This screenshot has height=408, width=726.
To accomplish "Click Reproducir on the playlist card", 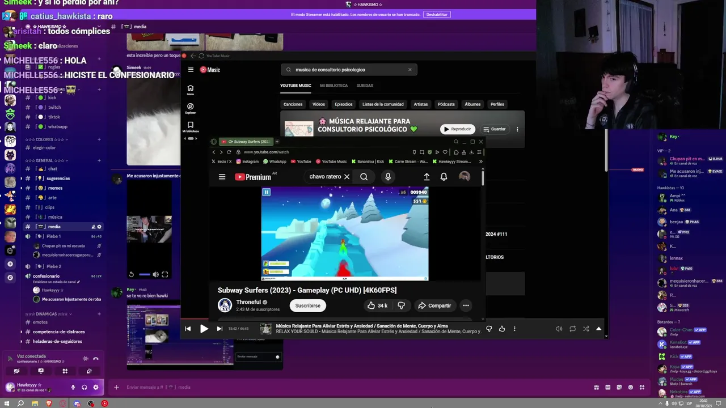I will pos(457,129).
